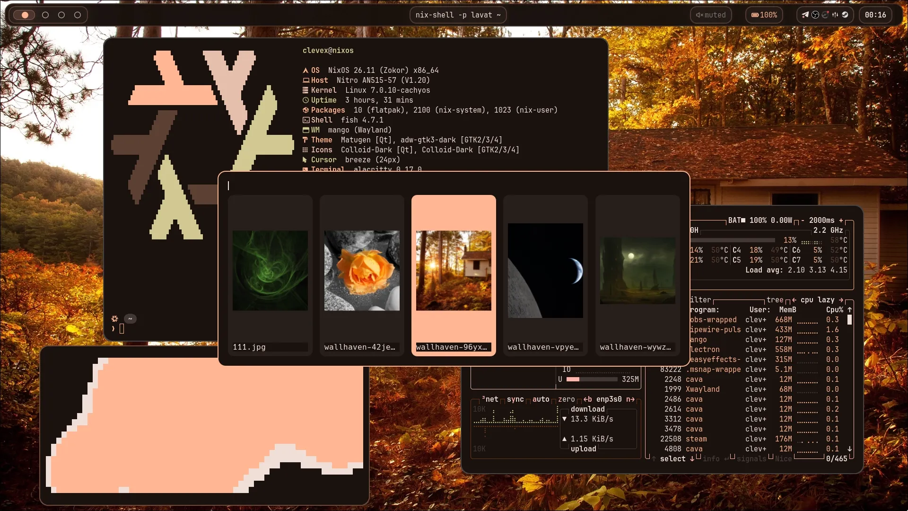Select the obs-wrapped process row

(x=765, y=320)
